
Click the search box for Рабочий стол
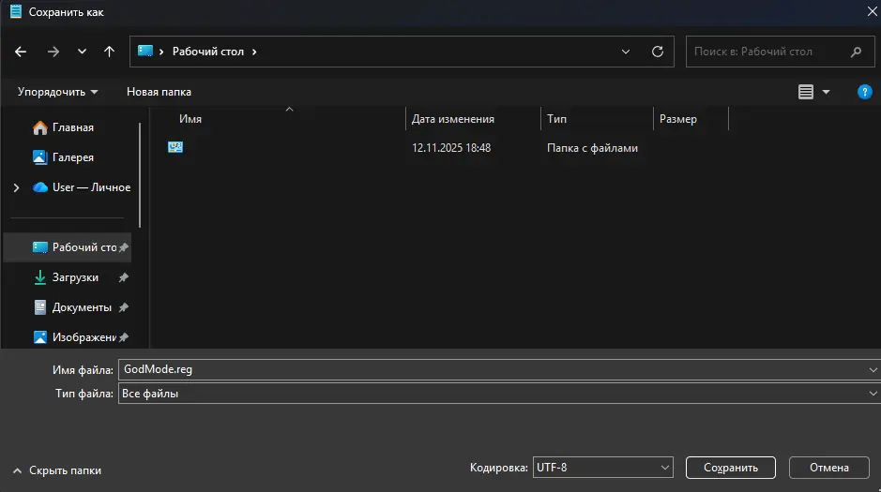(769, 52)
